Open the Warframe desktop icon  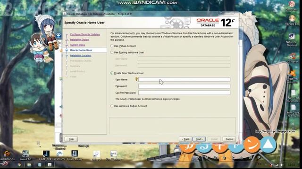[59, 155]
